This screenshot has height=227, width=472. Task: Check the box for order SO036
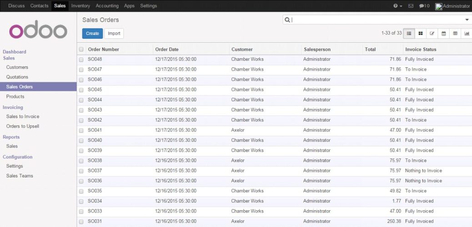[x=81, y=181]
